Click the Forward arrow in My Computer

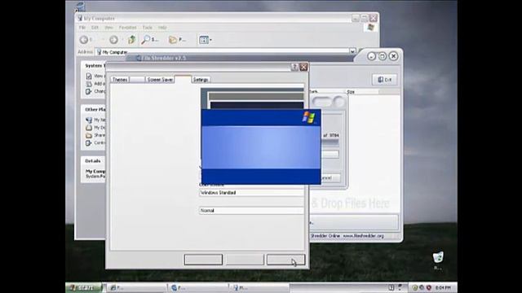pos(113,40)
